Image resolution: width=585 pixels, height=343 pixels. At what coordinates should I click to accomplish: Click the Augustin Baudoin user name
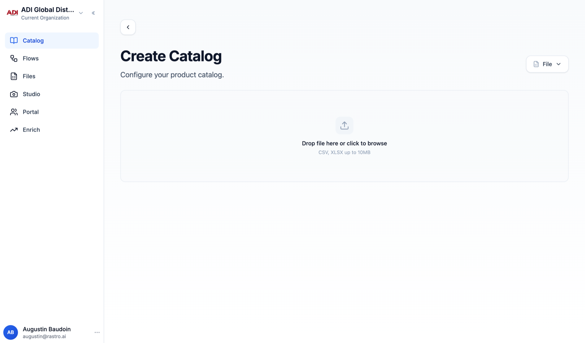(x=47, y=329)
